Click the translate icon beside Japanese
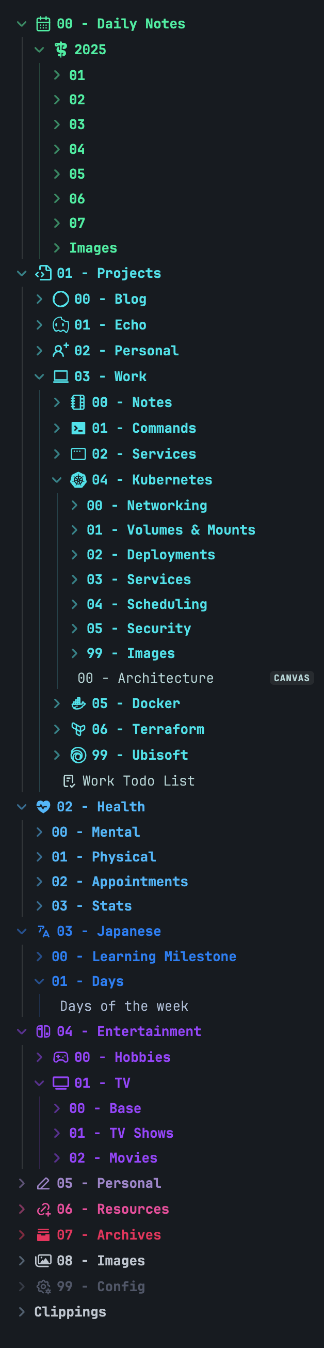 [43, 931]
